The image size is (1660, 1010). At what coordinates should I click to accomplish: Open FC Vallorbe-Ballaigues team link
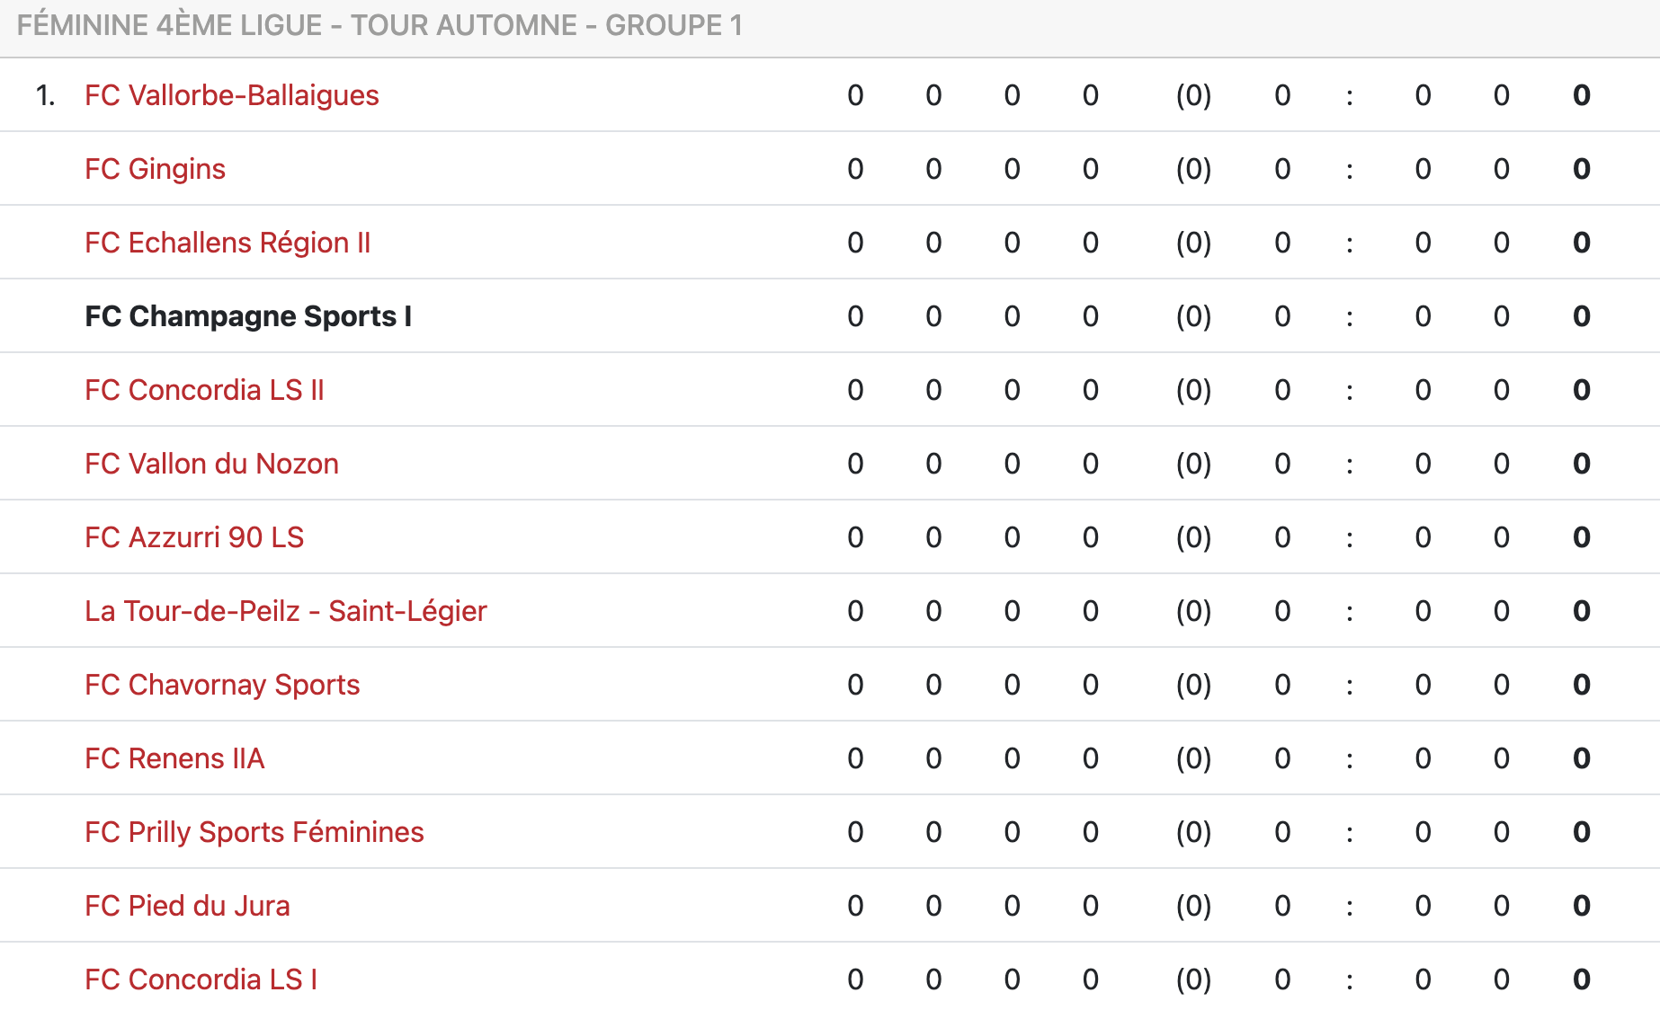(x=231, y=95)
